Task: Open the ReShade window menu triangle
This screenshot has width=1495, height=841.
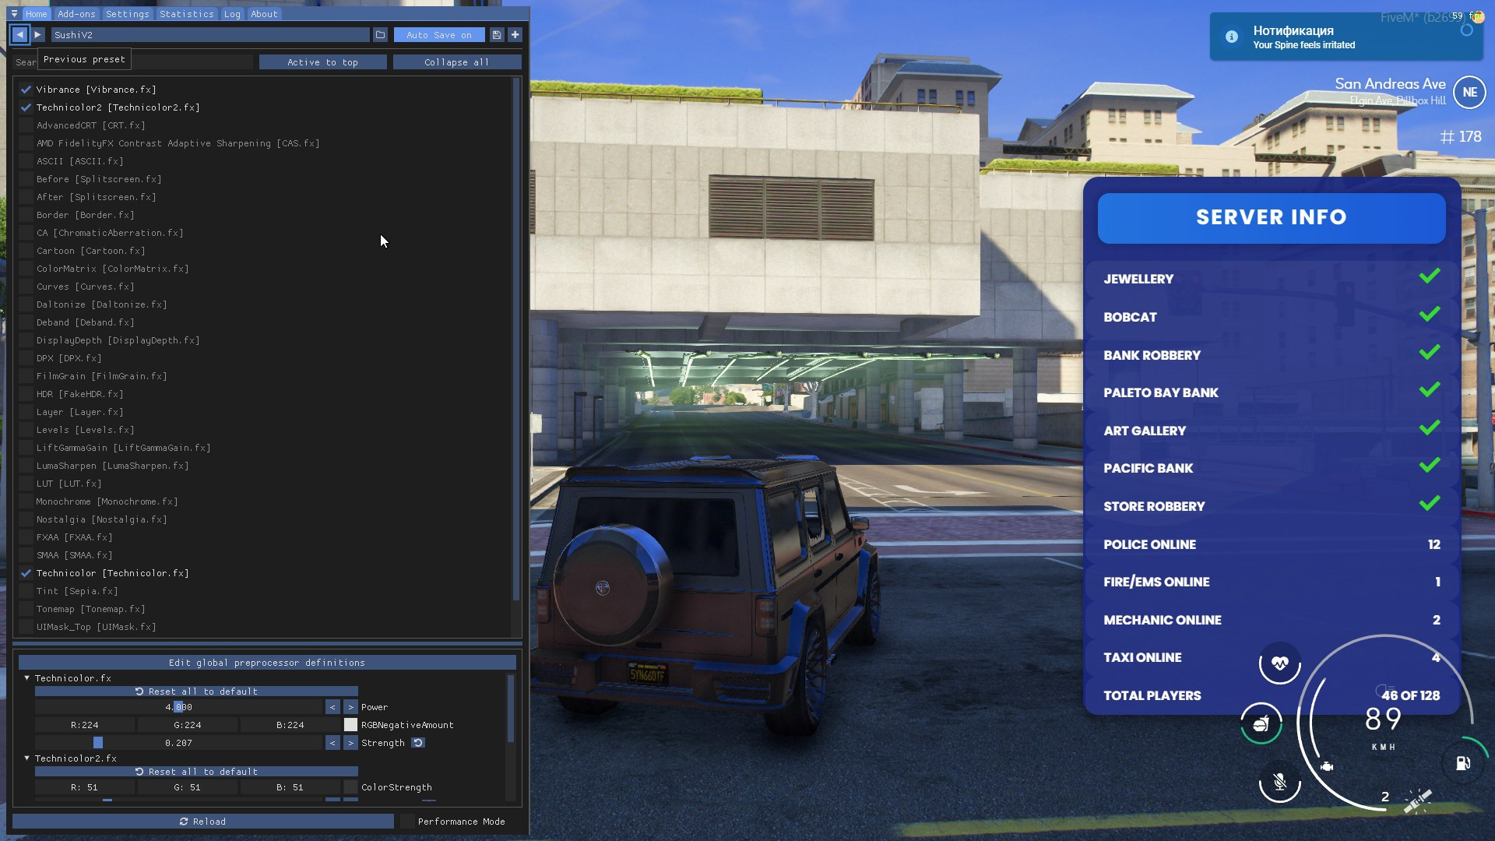Action: (x=14, y=14)
